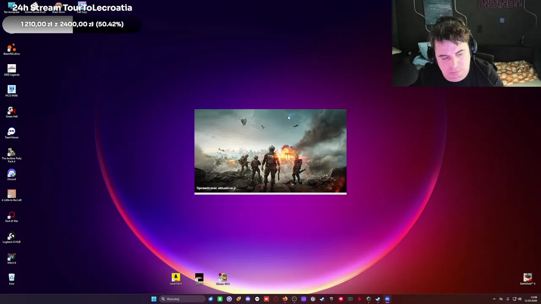Open the Windows Start menu
541x304 pixels.
coord(154,299)
